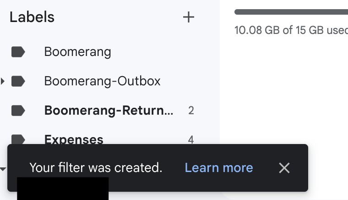Click the black redacted box below notification

(63, 189)
